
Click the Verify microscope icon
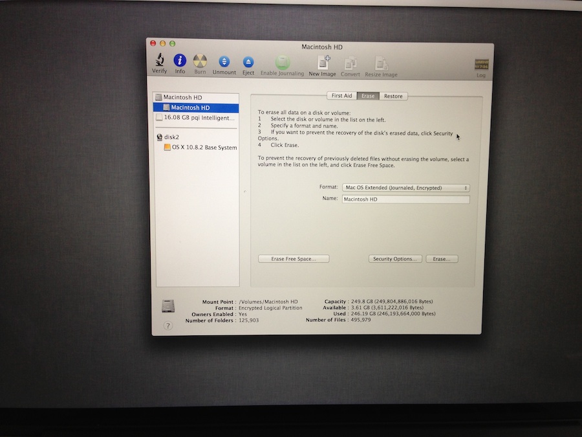[x=160, y=60]
